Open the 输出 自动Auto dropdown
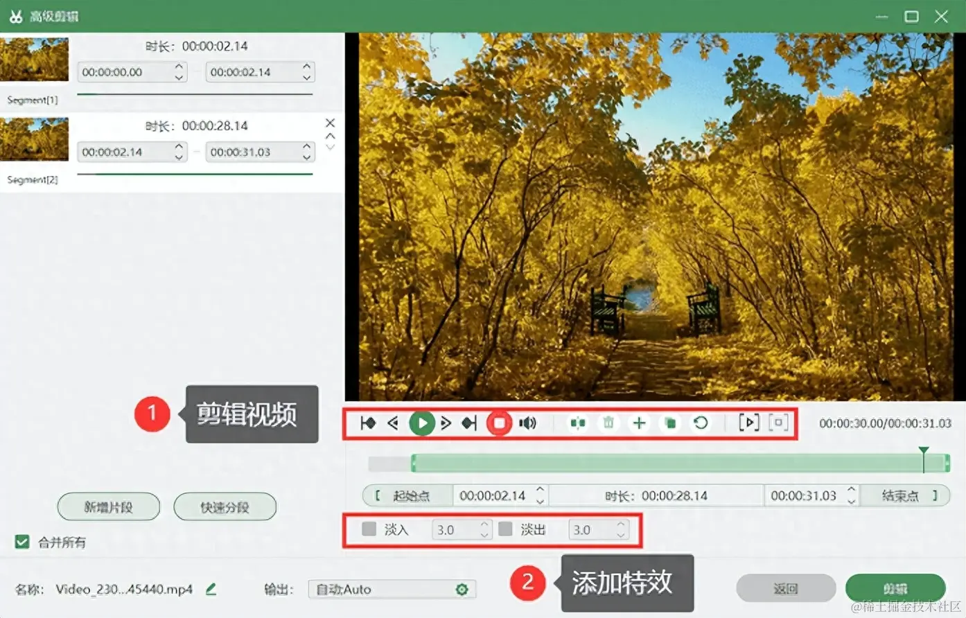Screen dimensions: 966x618 point(392,590)
